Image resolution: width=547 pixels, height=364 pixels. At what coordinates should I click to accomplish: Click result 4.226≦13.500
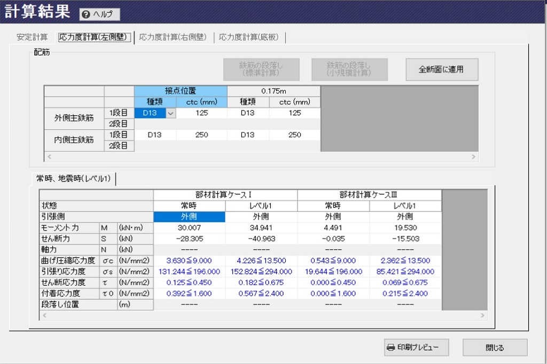(x=261, y=261)
